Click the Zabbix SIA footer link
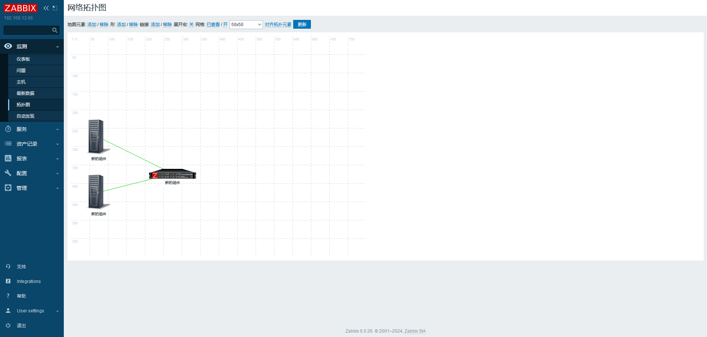The height and width of the screenshot is (337, 707). 415,331
